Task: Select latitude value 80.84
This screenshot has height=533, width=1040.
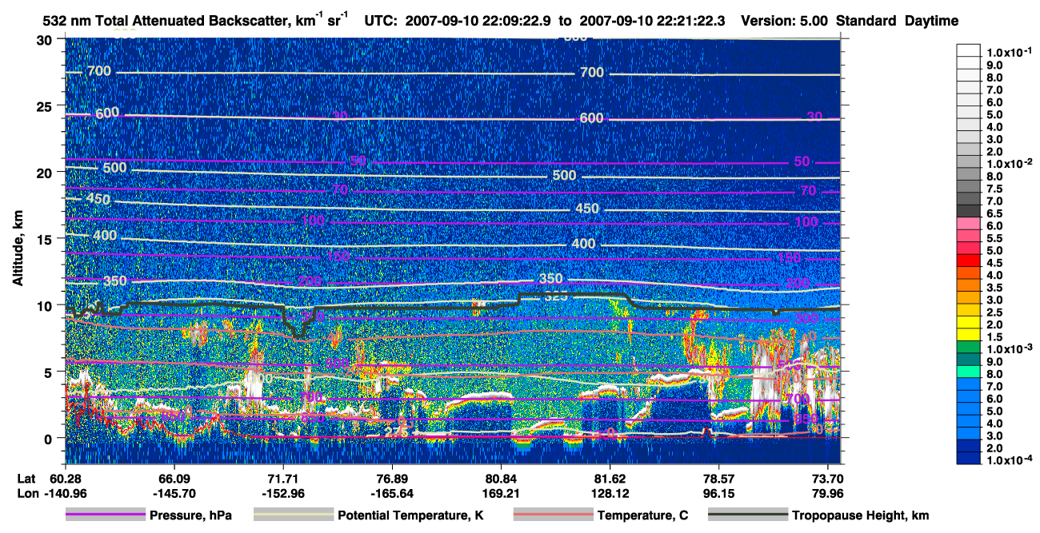Action: click(501, 479)
